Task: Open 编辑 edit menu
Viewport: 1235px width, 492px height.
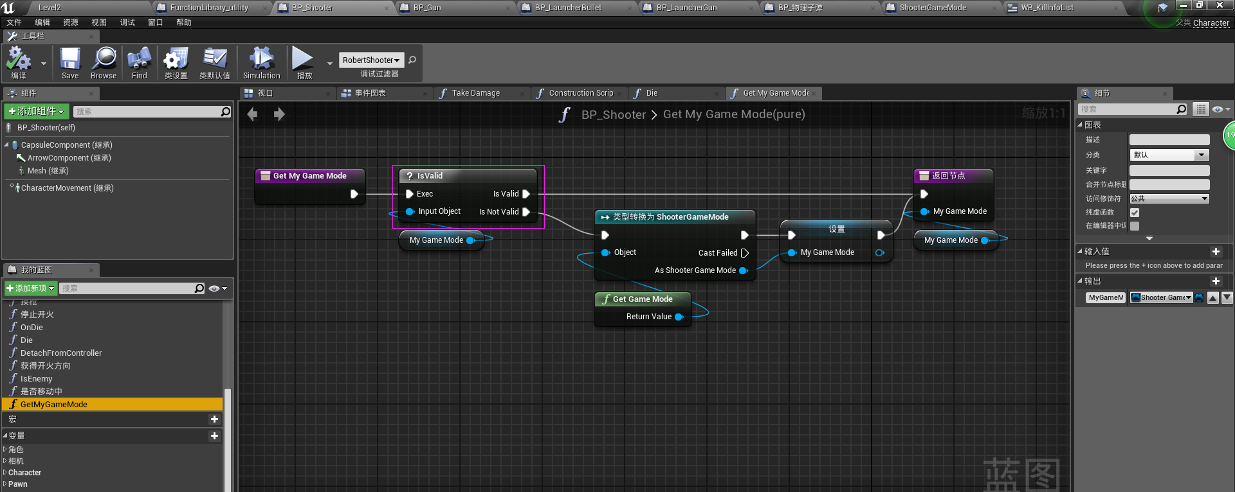Action: [x=42, y=22]
